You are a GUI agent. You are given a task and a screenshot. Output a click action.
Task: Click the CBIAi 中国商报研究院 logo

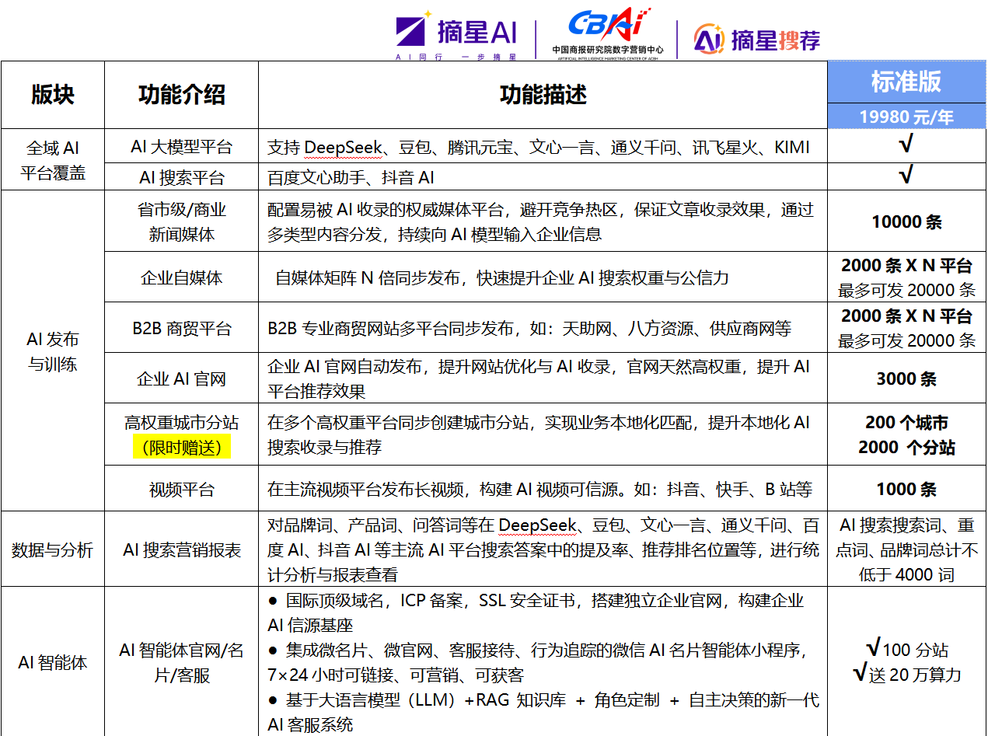pos(608,33)
